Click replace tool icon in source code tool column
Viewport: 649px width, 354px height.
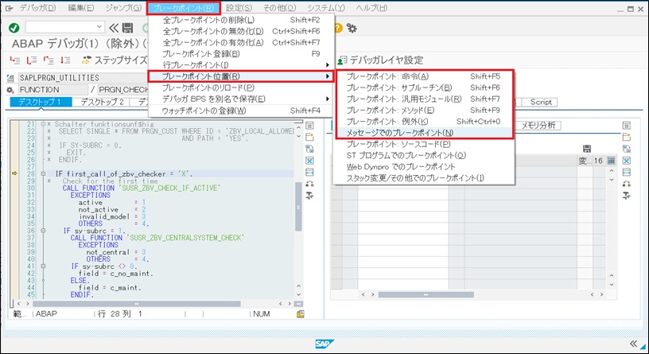click(x=309, y=149)
